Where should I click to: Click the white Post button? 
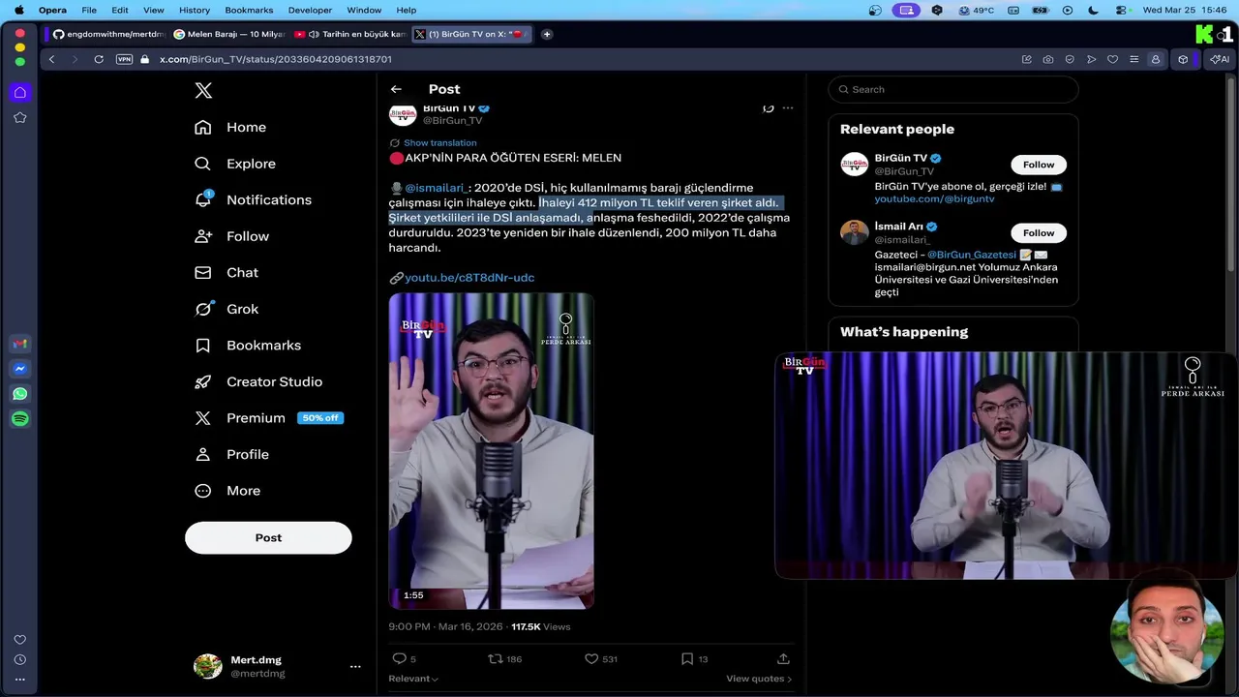click(268, 537)
